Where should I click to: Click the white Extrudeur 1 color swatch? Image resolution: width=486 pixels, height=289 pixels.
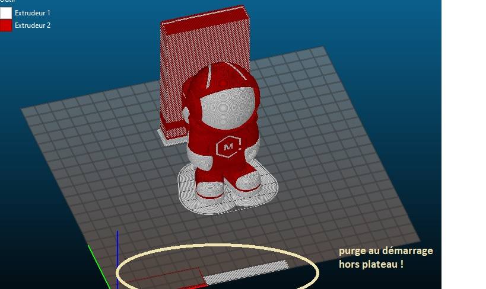coord(6,13)
